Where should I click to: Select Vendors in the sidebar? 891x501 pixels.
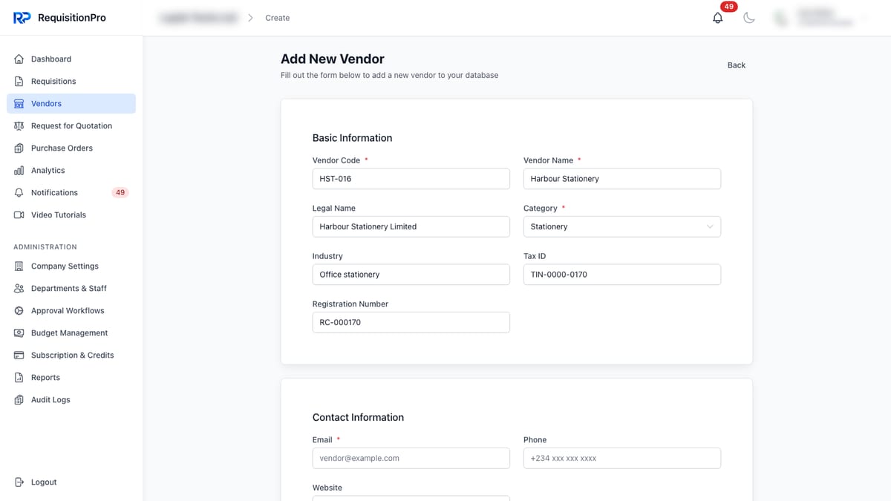pyautogui.click(x=71, y=104)
